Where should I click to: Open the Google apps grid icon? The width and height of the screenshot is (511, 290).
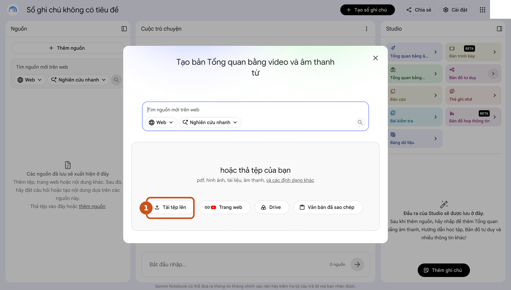(x=482, y=10)
